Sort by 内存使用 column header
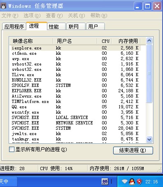Viewport: 163px width, 187px height. (126, 41)
